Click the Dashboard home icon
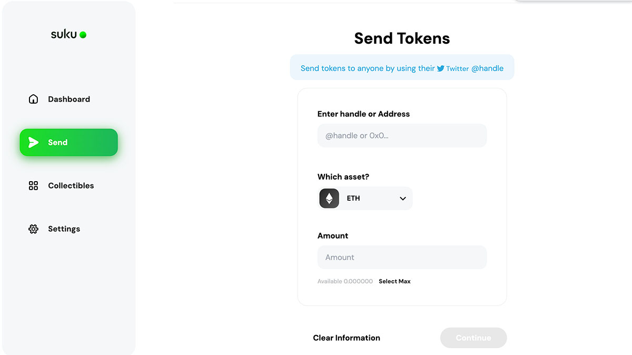Screen dimensions: 632x355 click(33, 99)
